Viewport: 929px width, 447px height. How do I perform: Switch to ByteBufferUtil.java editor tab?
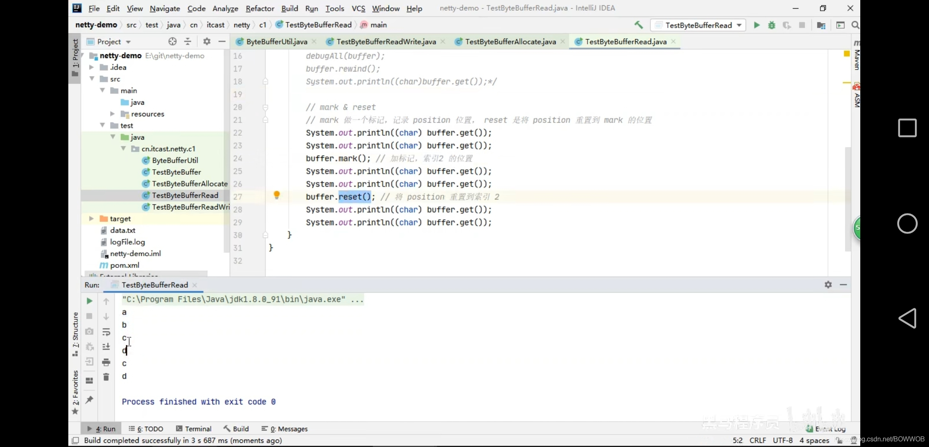(276, 41)
